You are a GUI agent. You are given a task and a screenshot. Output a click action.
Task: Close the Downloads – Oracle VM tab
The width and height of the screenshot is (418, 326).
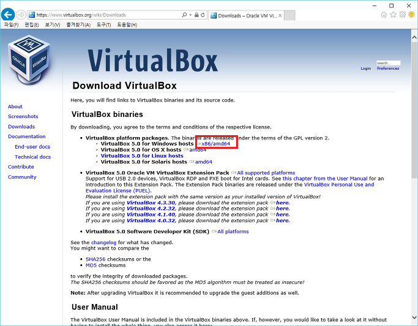(x=280, y=15)
